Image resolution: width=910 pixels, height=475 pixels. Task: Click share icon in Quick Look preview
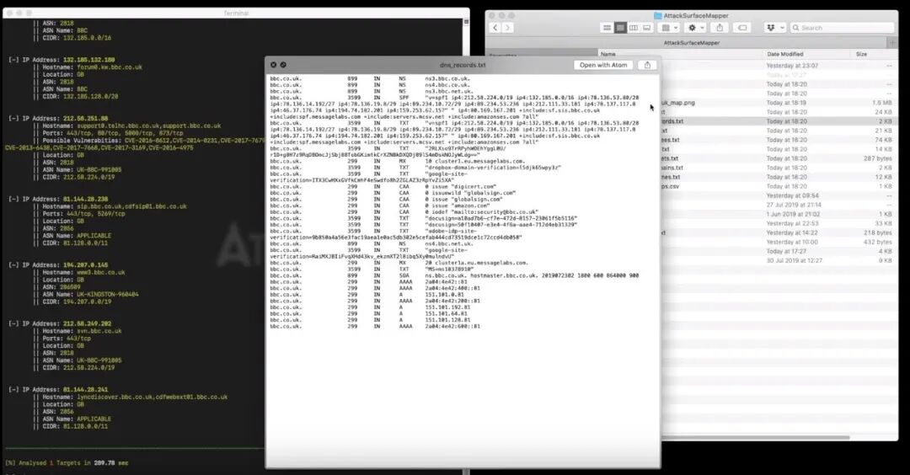point(648,65)
